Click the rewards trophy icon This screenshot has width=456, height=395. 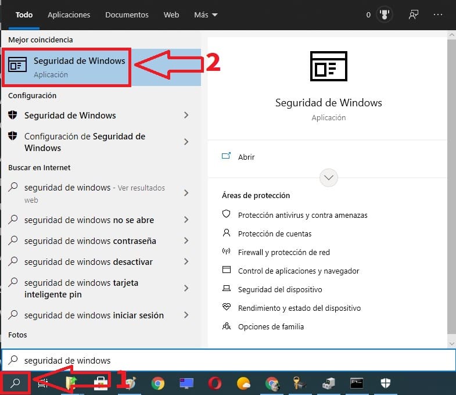pos(385,15)
